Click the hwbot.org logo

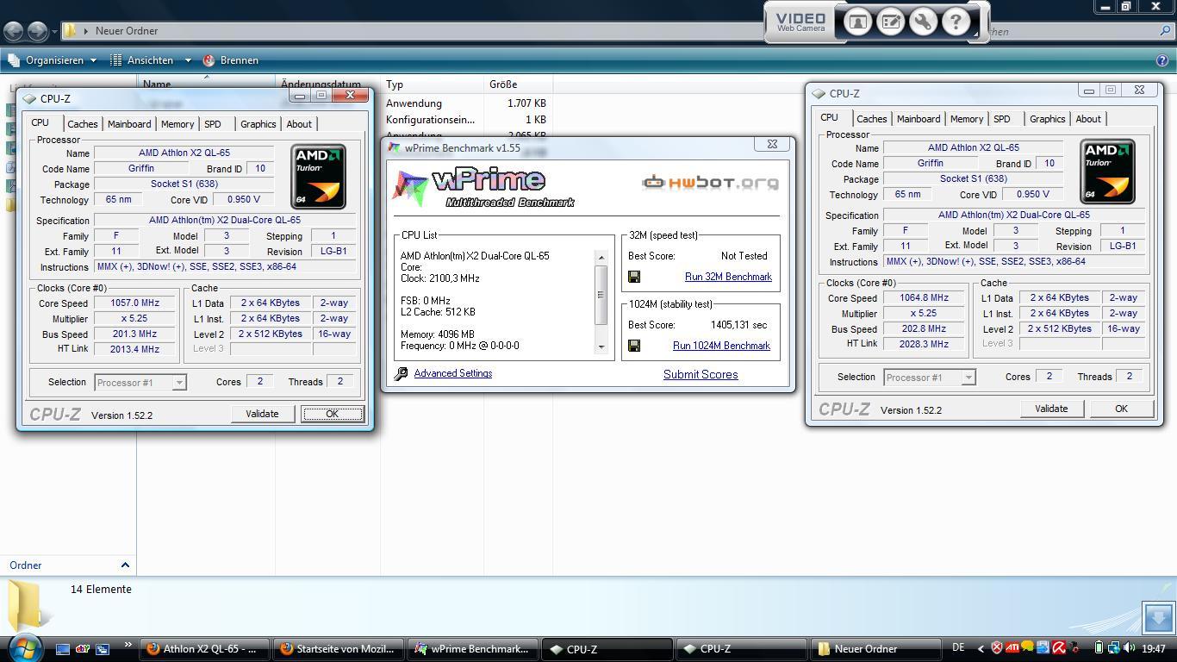pos(710,182)
